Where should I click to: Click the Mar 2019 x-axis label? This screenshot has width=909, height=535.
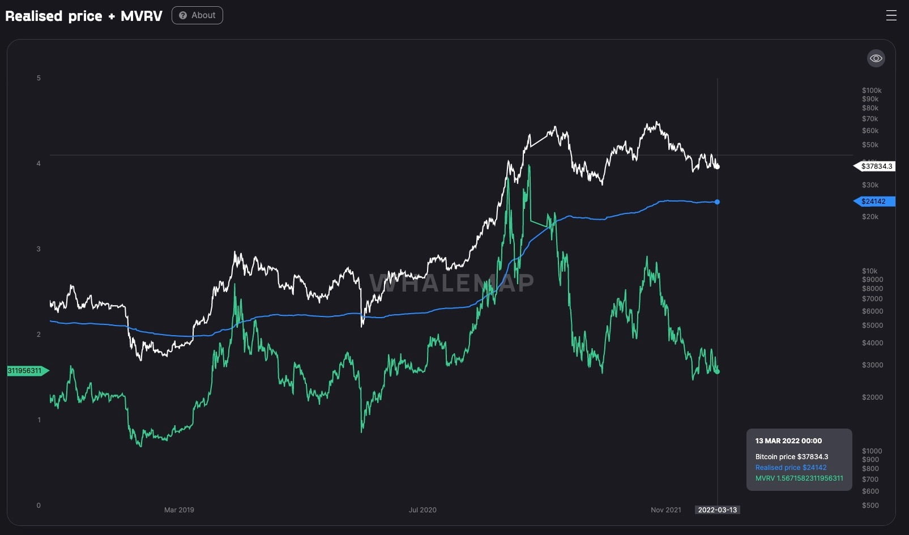click(x=179, y=510)
